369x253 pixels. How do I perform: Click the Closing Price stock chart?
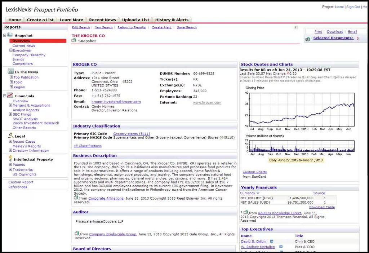[301, 109]
